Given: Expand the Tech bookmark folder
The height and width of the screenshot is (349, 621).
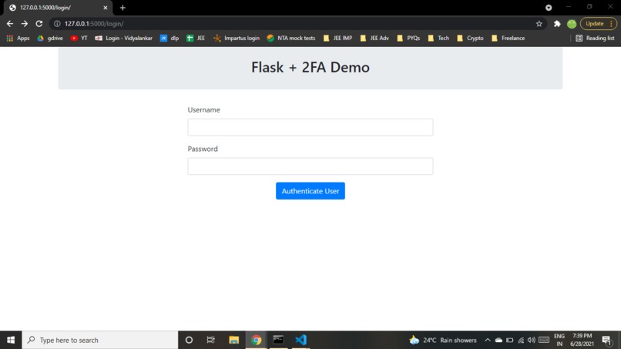Looking at the screenshot, I should (x=438, y=38).
